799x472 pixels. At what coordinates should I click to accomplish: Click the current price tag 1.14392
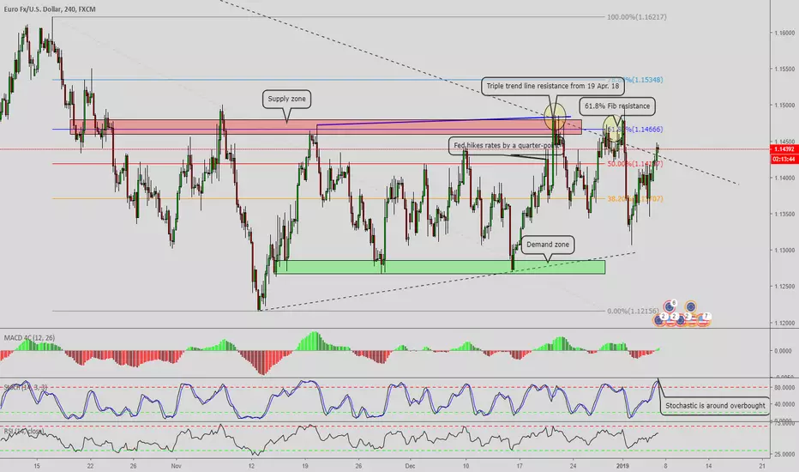tap(784, 149)
